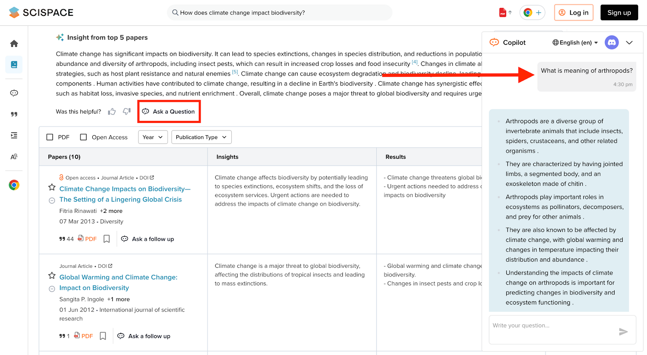This screenshot has height=355, width=647.
Task: Click the Write your question field
Action: tap(552, 326)
